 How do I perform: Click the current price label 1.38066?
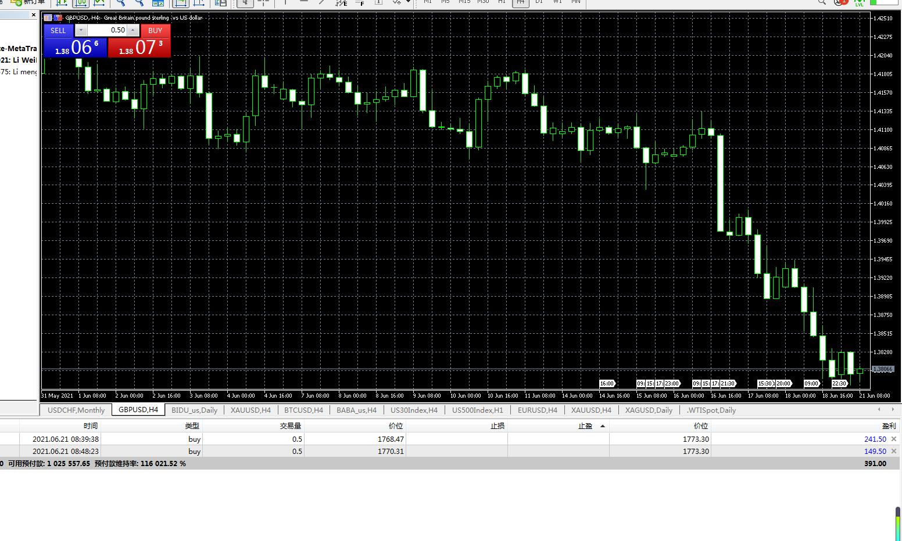click(883, 369)
